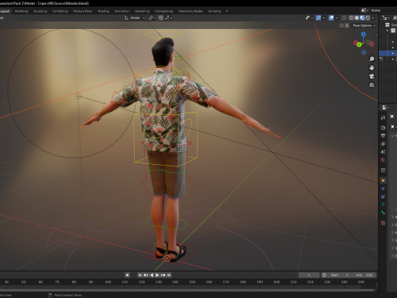Click the Start frame field
The height and width of the screenshot is (298, 397).
tap(340, 275)
